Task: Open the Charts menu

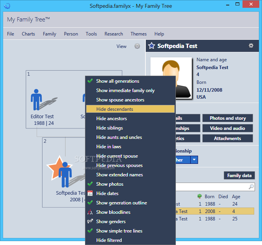Action: 28,34
